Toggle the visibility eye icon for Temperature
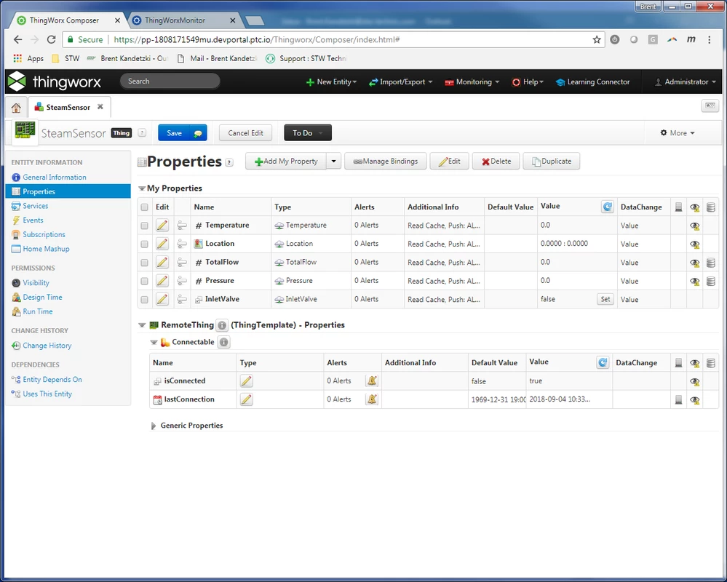727x582 pixels. click(694, 226)
